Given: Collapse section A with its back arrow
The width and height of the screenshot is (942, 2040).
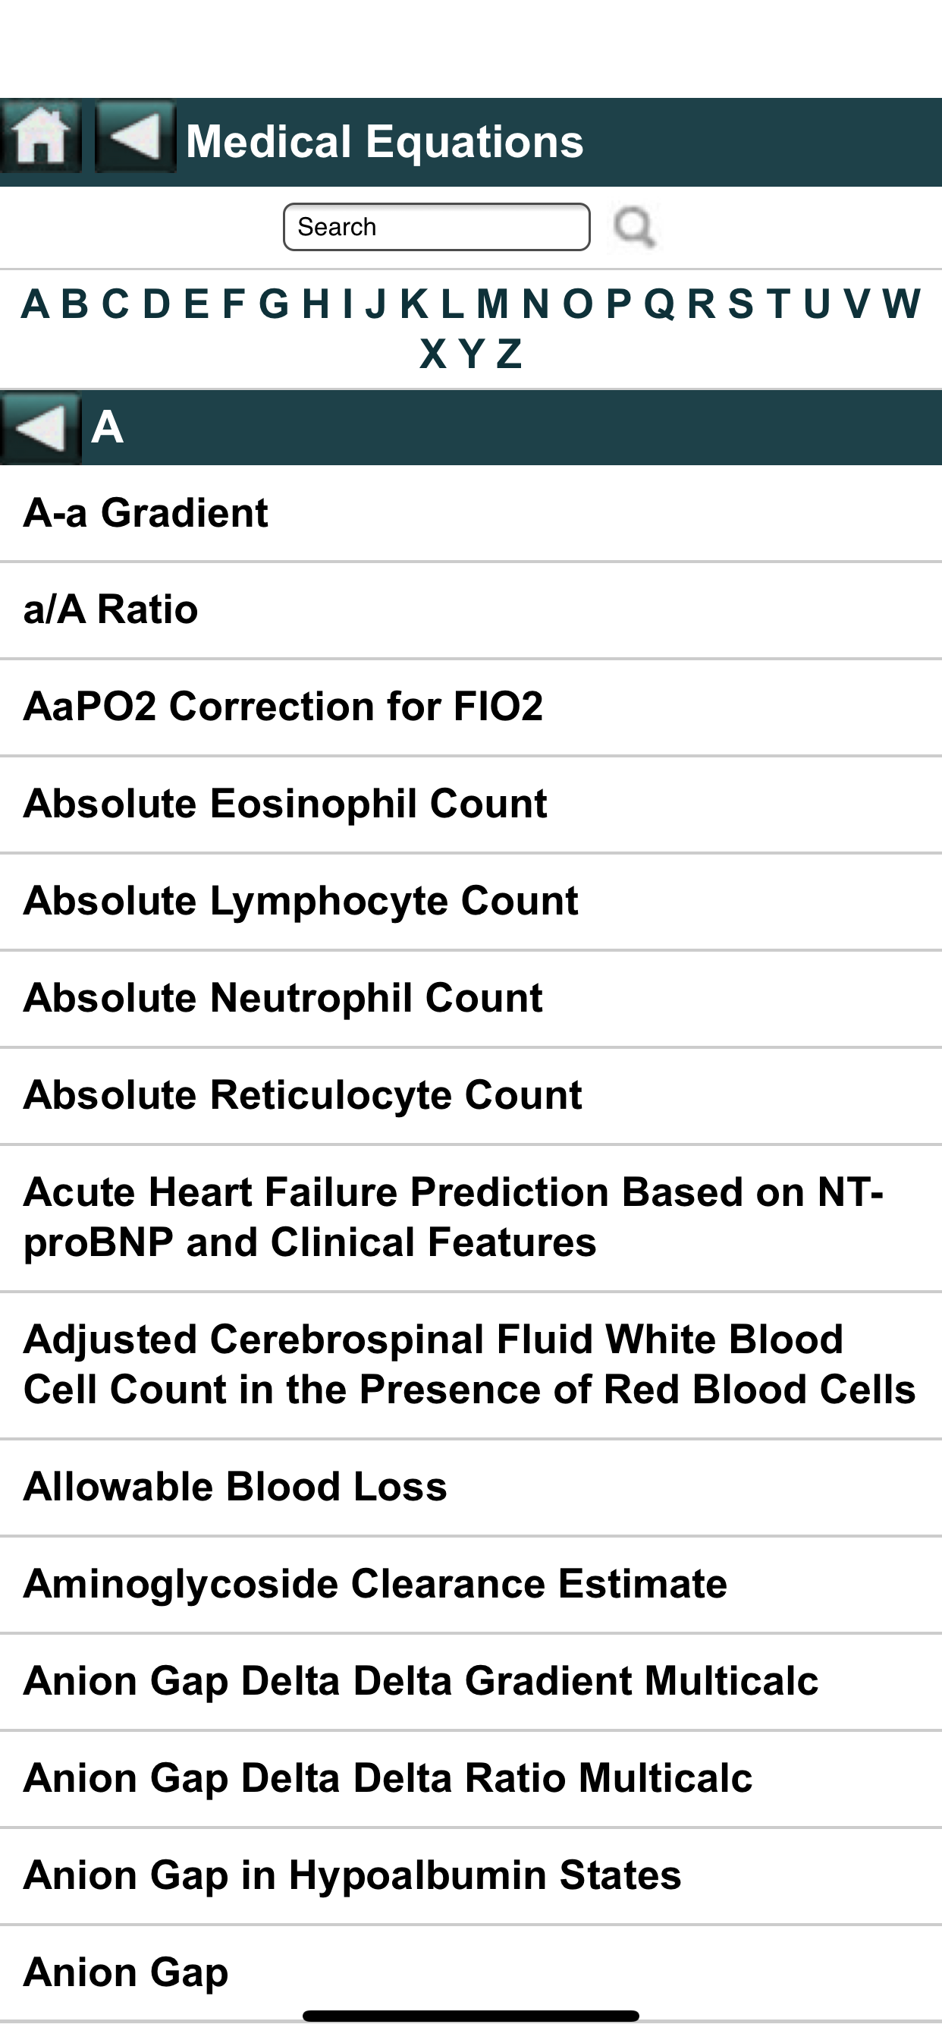Looking at the screenshot, I should tap(40, 427).
